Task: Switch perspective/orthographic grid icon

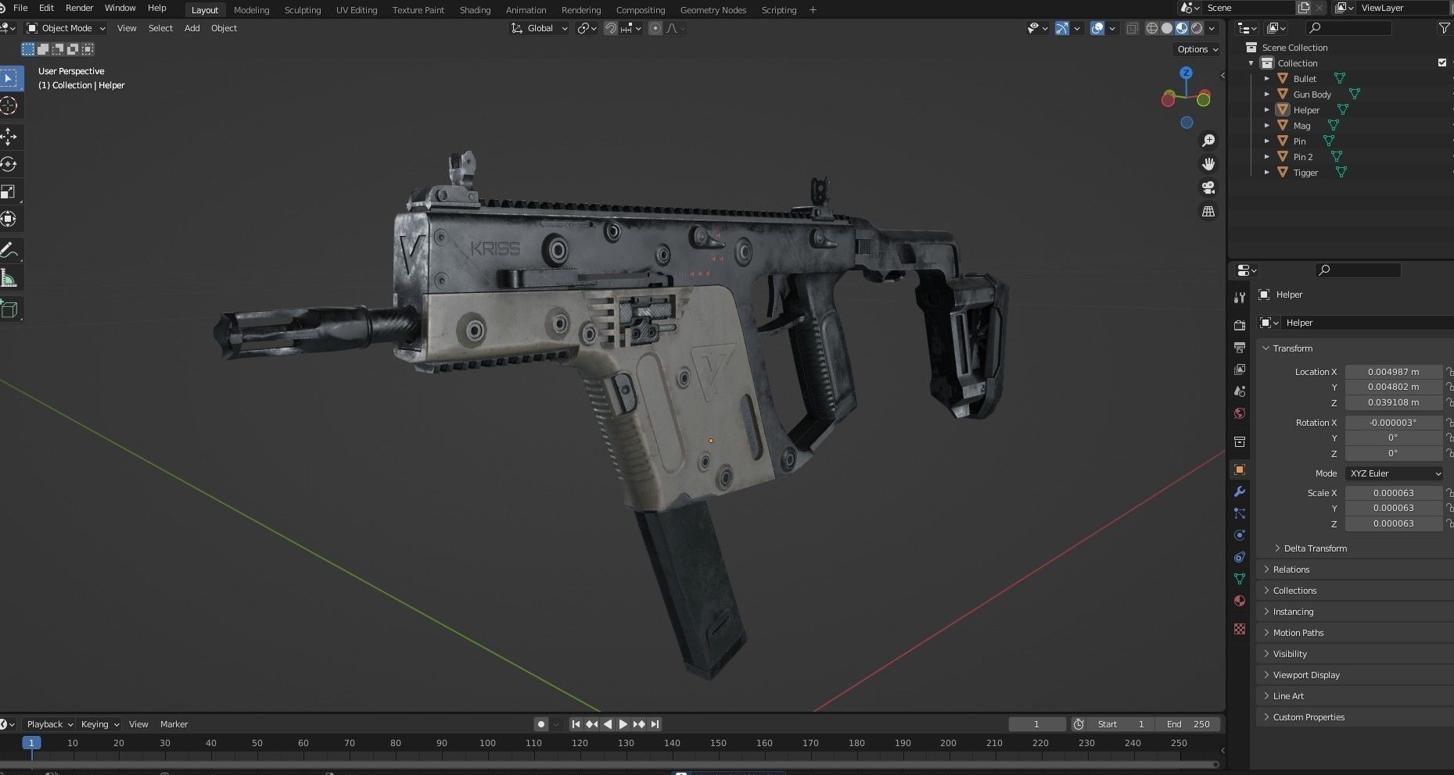Action: (1208, 212)
